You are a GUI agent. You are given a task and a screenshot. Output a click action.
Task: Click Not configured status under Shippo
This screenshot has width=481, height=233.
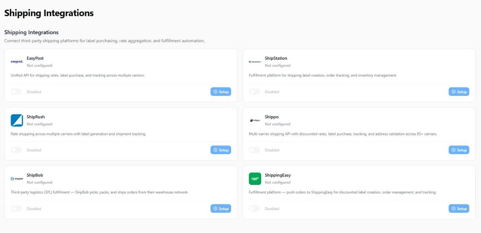pyautogui.click(x=278, y=124)
